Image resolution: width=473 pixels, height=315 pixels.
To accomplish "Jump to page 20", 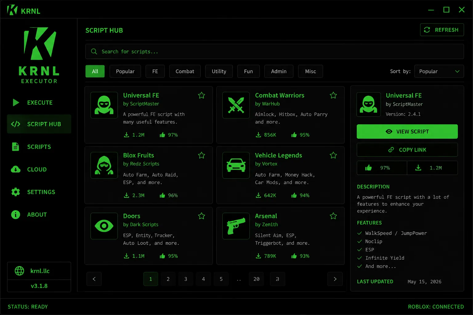I will 257,279.
